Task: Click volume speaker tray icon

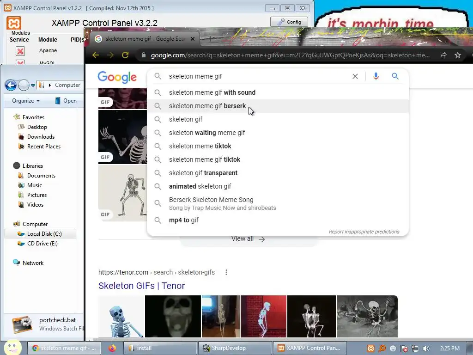Action: (426, 349)
